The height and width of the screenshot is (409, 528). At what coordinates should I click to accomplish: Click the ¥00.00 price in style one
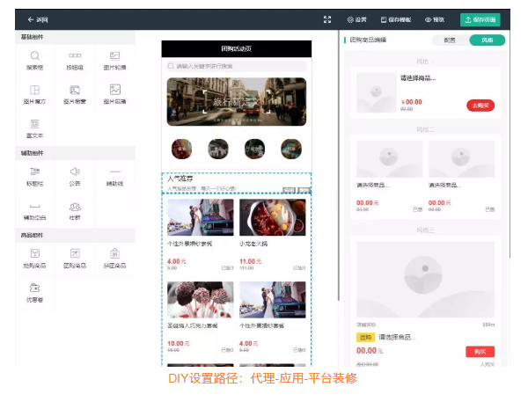(412, 102)
